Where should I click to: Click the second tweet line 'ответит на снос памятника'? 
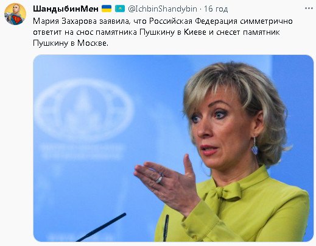(156, 32)
